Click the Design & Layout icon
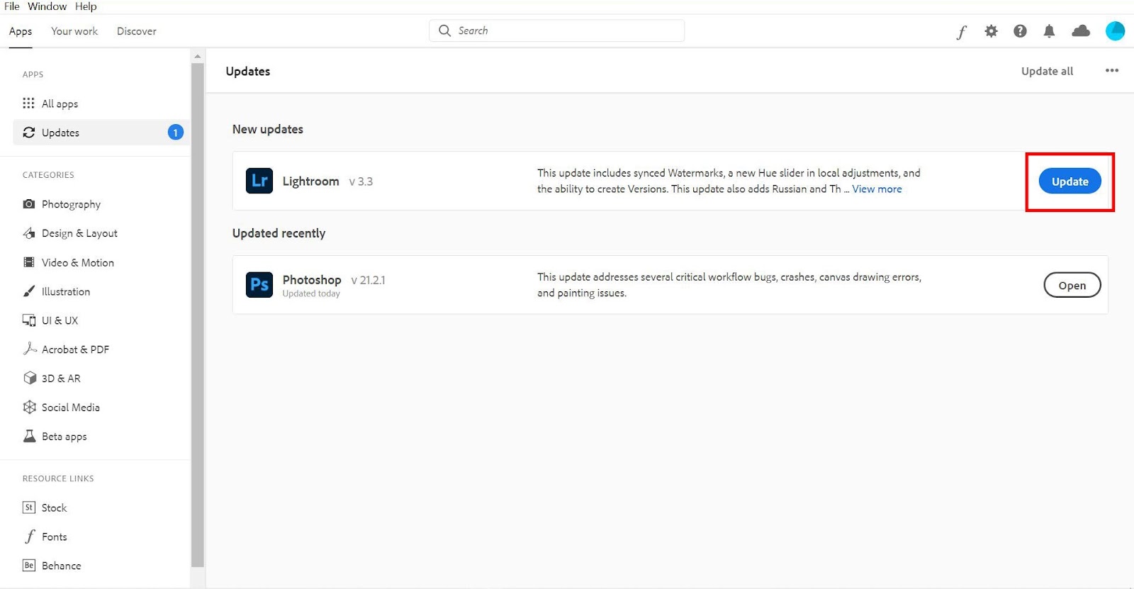Screen dimensions: 1134x589 [29, 233]
